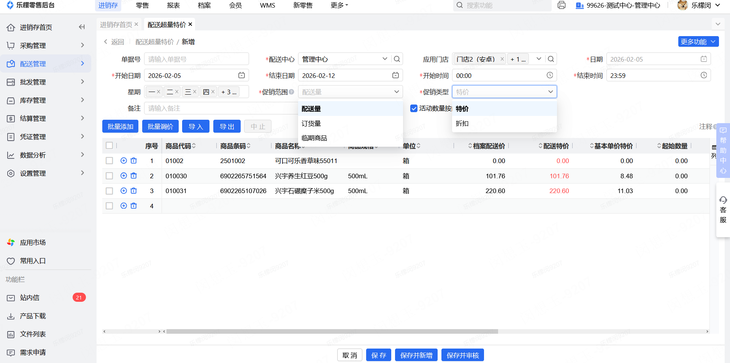Click the add row icon in row 1
The height and width of the screenshot is (363, 730).
point(124,161)
